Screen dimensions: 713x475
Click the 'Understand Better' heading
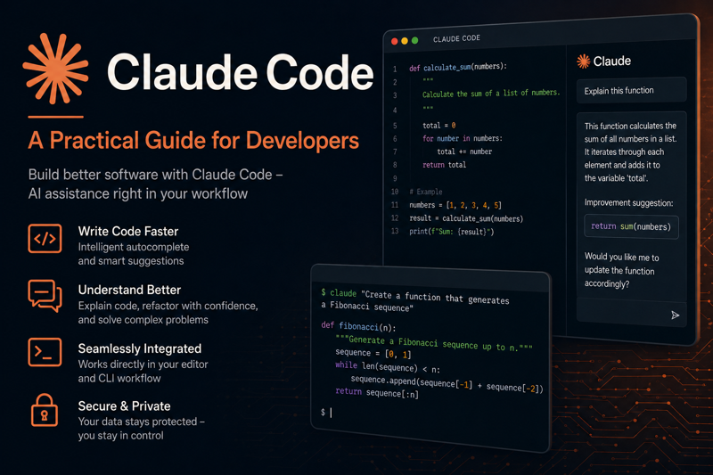129,290
